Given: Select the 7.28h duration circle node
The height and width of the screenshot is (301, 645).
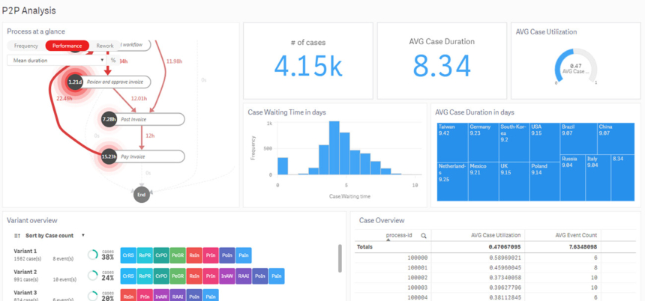Looking at the screenshot, I should (109, 120).
